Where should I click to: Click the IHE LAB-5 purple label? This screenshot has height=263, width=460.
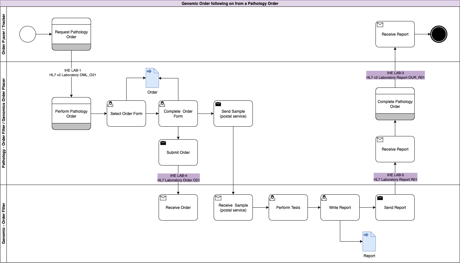pos(395,177)
